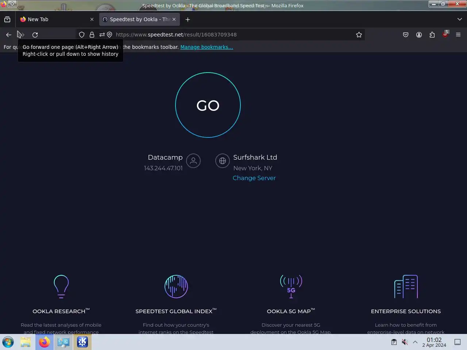Open the KDE application taskbar icon
This screenshot has width=467, height=350.
pos(82,342)
